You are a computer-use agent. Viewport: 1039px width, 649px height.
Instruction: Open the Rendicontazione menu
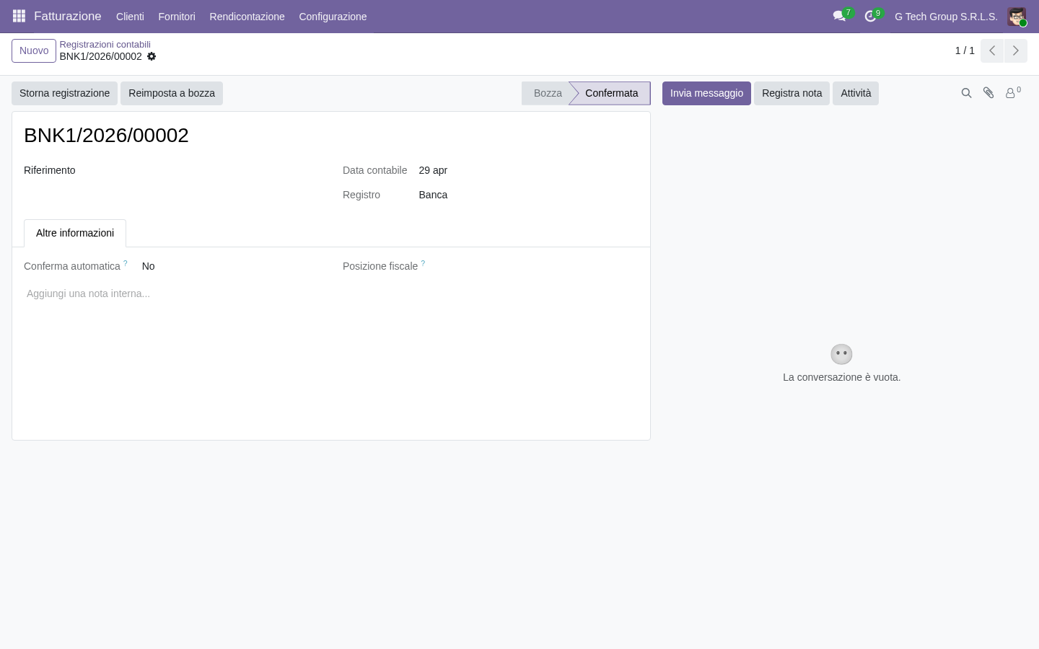247,17
